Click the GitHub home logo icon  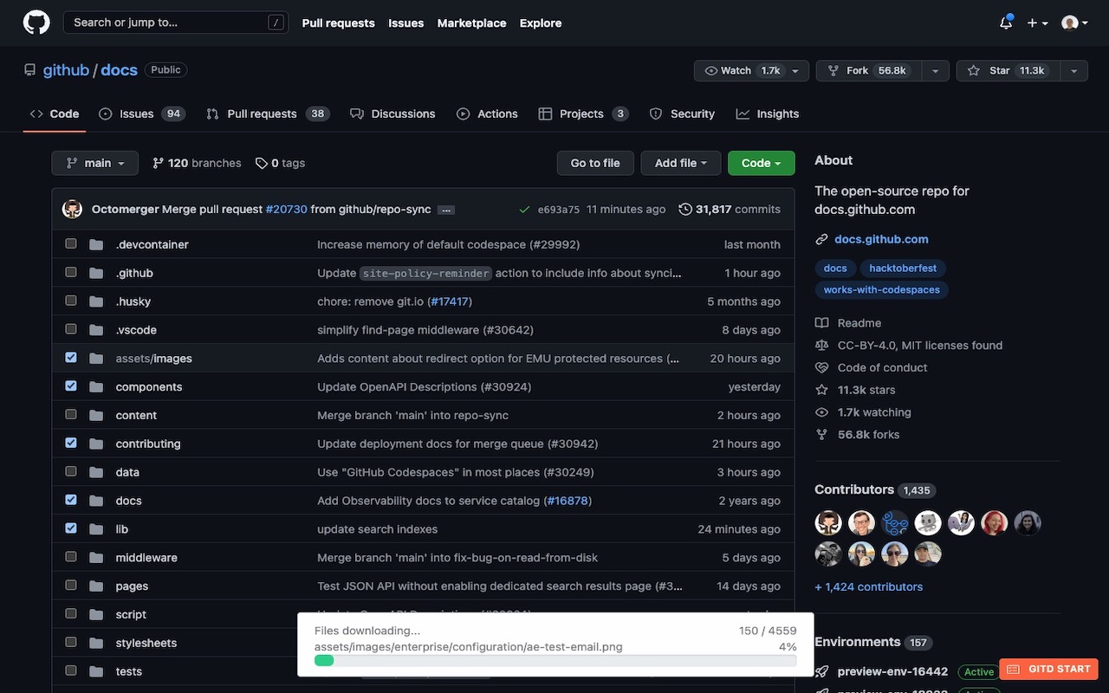tap(36, 22)
